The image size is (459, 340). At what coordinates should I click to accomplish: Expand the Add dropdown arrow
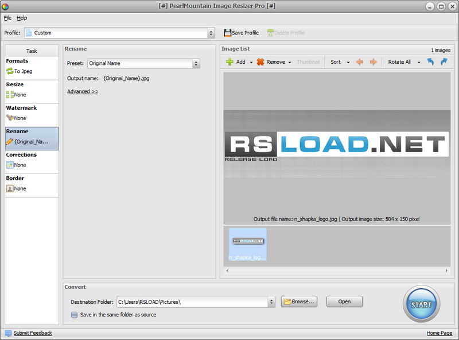click(x=251, y=62)
